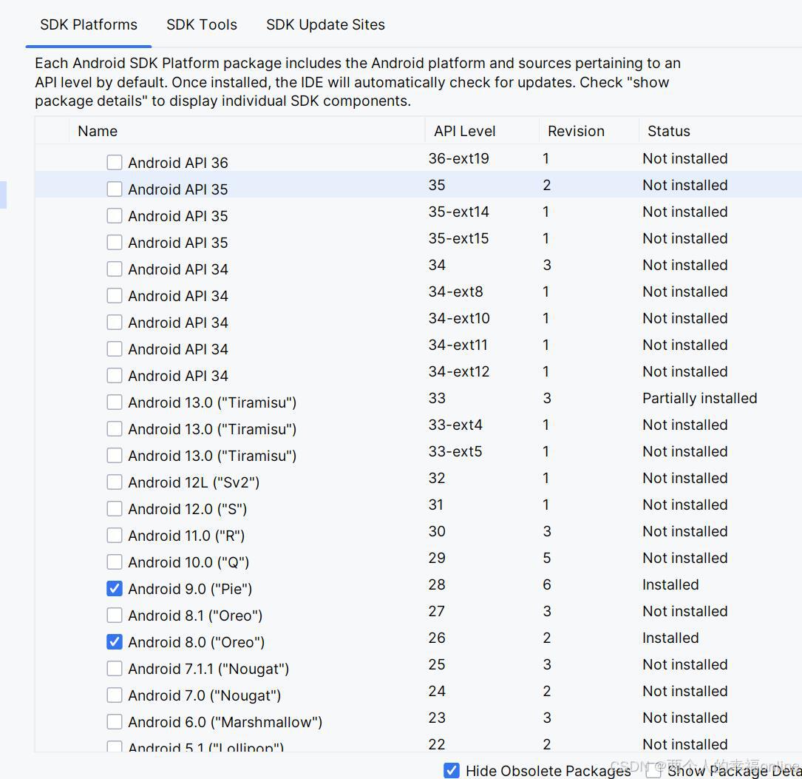Check the Tiramisu 33-ext5 checkbox

click(x=115, y=455)
